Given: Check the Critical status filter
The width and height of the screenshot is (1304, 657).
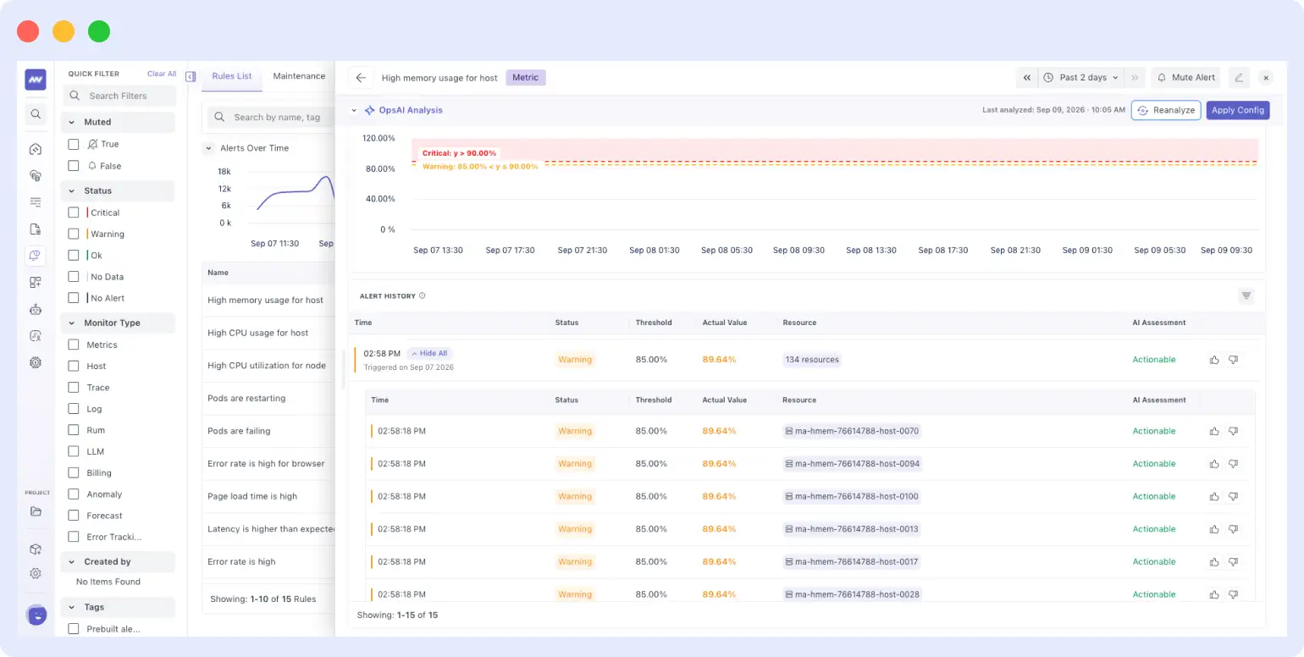Looking at the screenshot, I should (x=74, y=213).
